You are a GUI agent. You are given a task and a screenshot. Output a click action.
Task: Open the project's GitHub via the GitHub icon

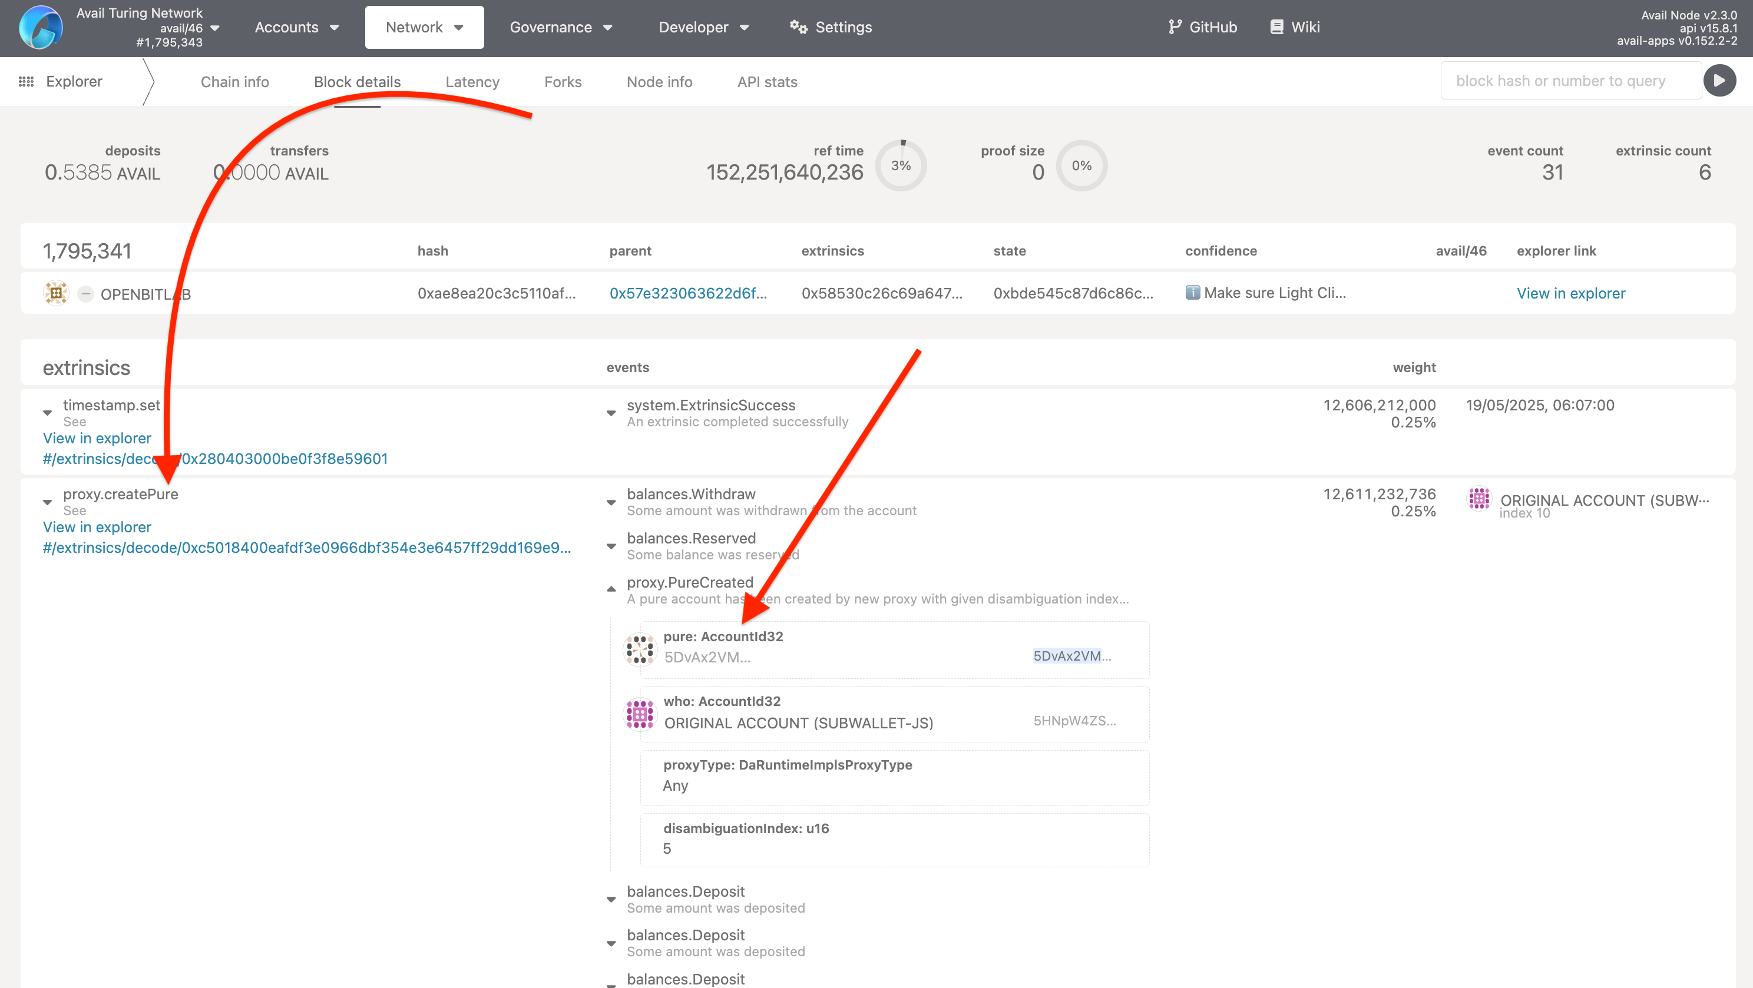coord(1175,26)
